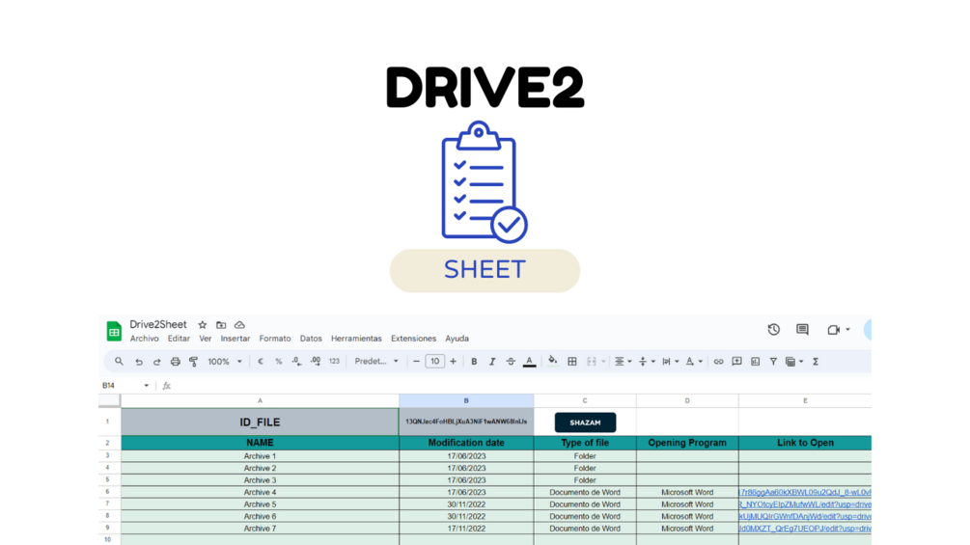Decrease decimal places
This screenshot has height=545, width=970.
point(297,362)
